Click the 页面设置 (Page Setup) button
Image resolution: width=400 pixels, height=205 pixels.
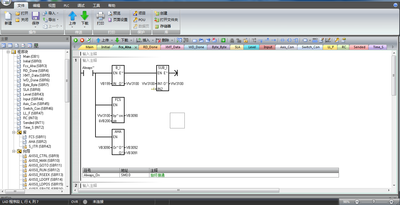(118, 20)
